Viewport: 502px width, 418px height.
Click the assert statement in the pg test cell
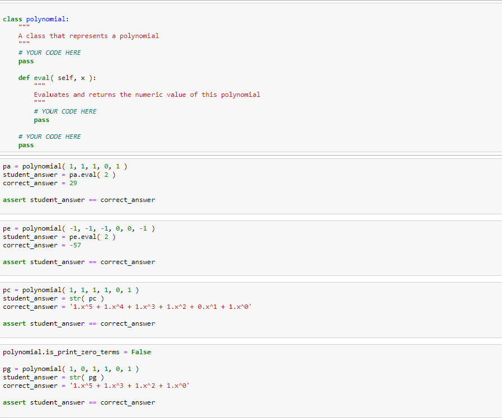pyautogui.click(x=78, y=402)
